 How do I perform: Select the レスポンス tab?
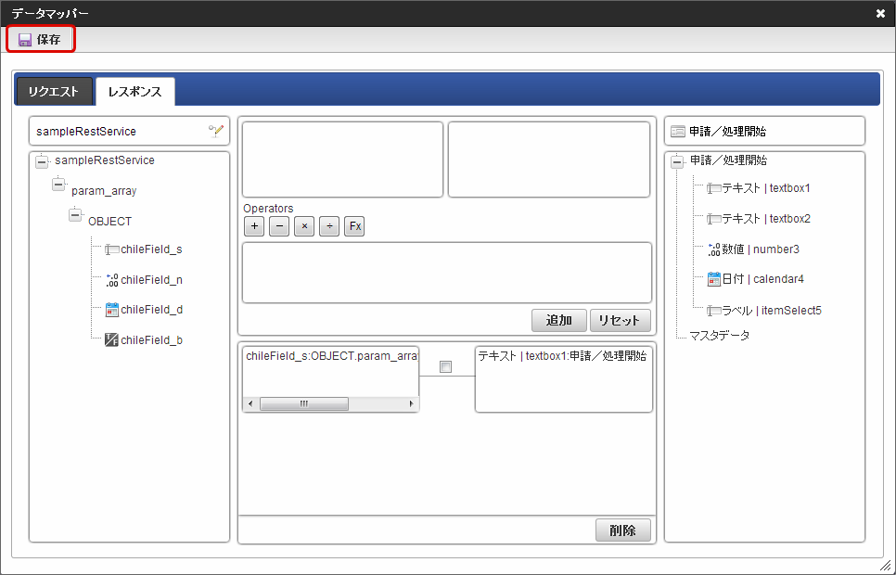pos(134,92)
